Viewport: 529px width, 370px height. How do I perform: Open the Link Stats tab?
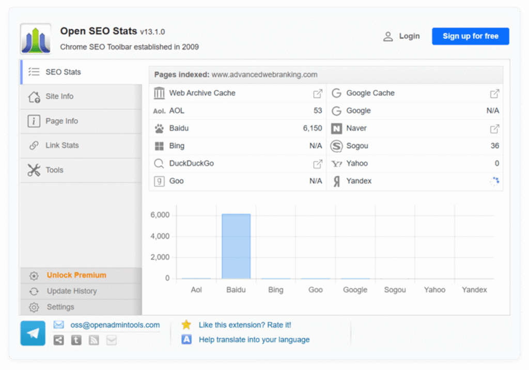tap(81, 146)
